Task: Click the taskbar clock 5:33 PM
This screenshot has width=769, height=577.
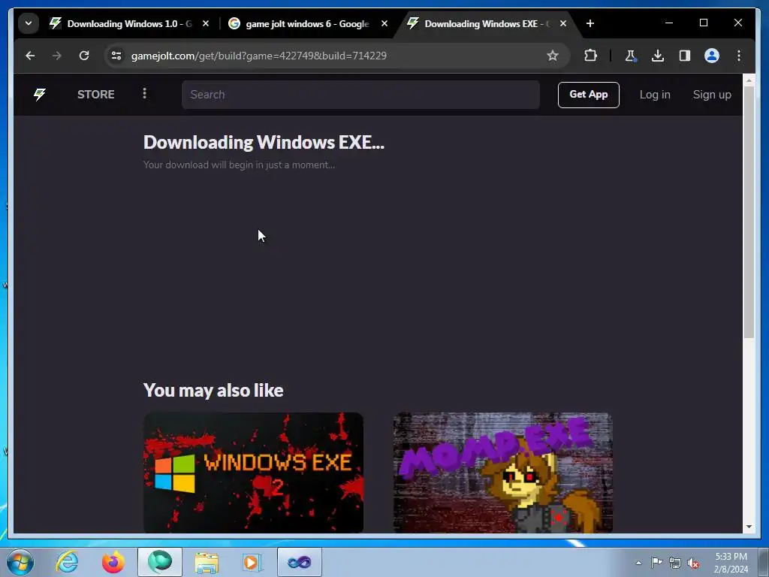Action: [x=731, y=557]
